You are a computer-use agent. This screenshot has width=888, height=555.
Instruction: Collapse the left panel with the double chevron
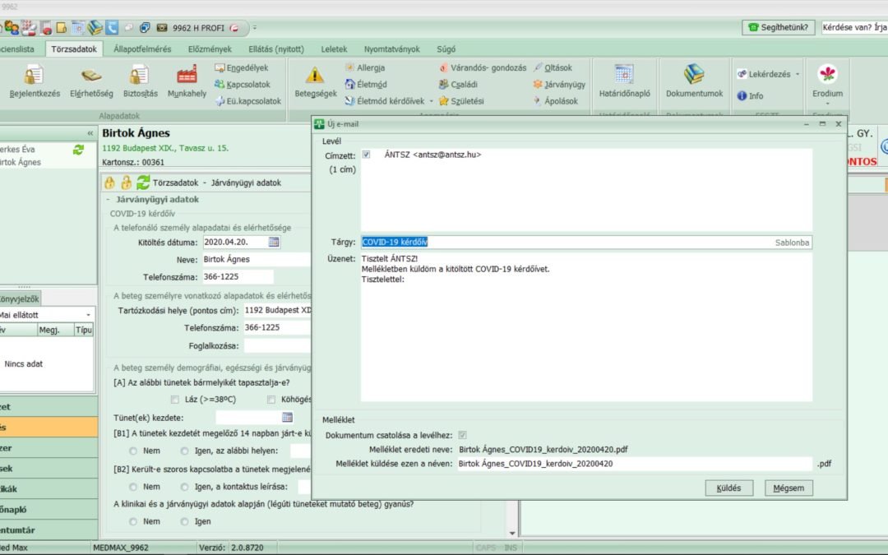[x=90, y=133]
